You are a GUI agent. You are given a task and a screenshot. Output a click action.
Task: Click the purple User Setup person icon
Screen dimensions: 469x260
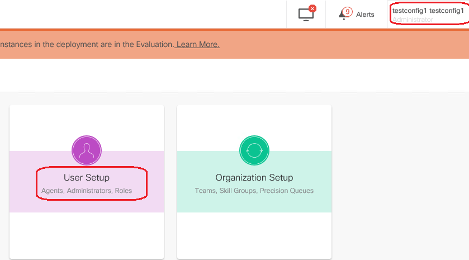87,150
